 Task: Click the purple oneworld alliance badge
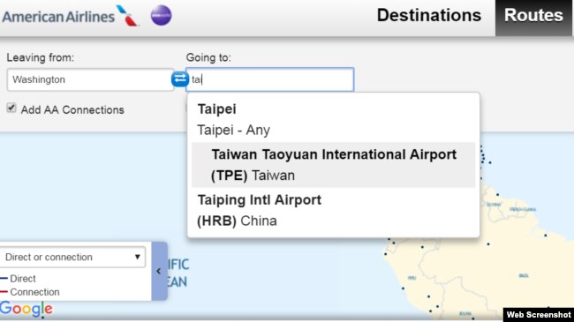[x=161, y=15]
